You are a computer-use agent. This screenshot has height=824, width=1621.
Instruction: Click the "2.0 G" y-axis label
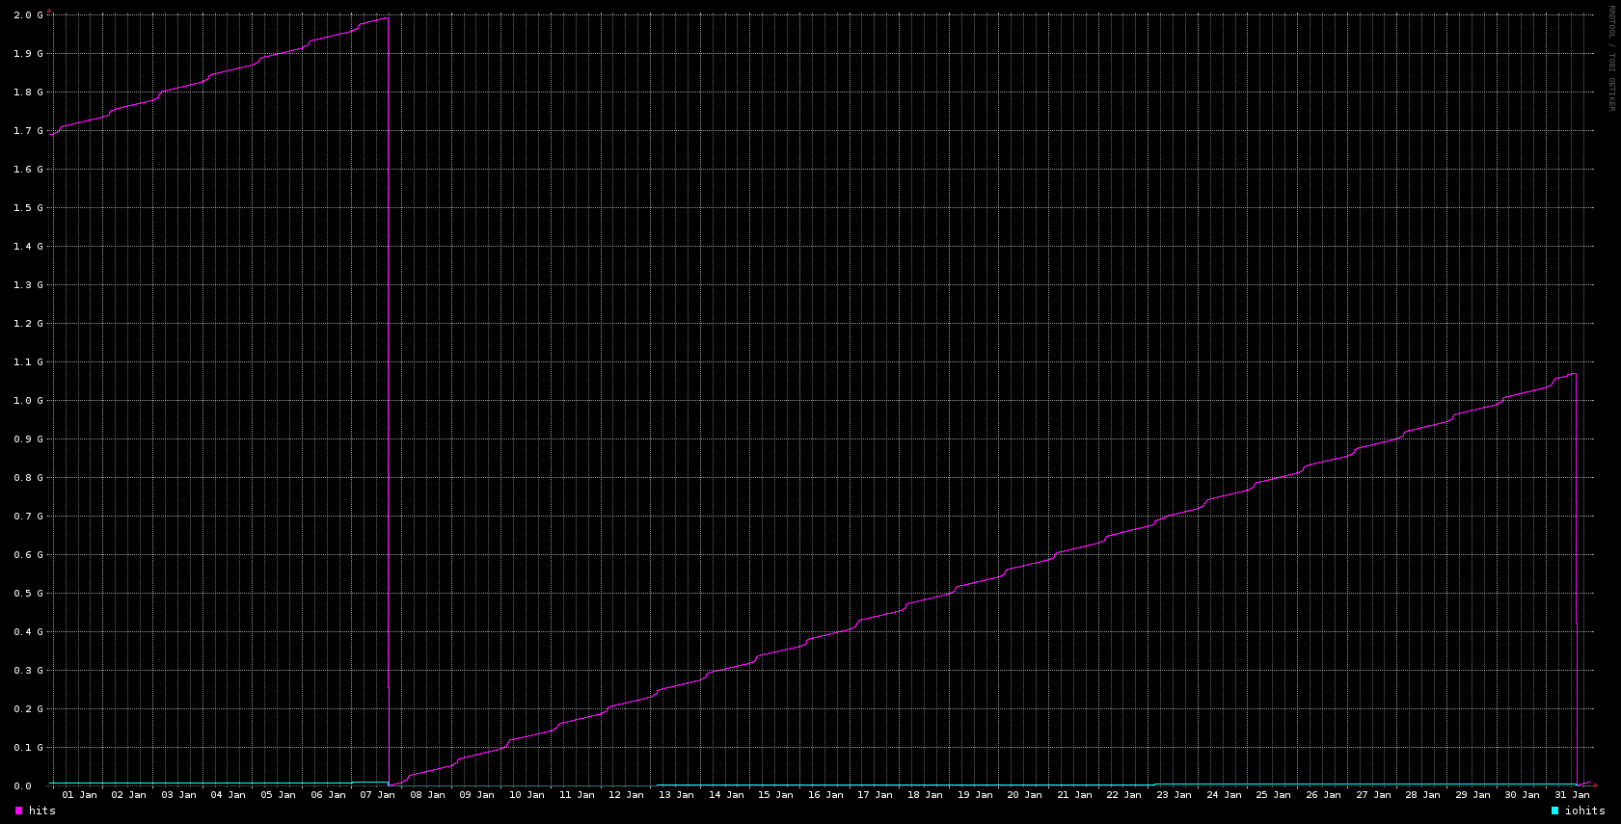pyautogui.click(x=29, y=15)
